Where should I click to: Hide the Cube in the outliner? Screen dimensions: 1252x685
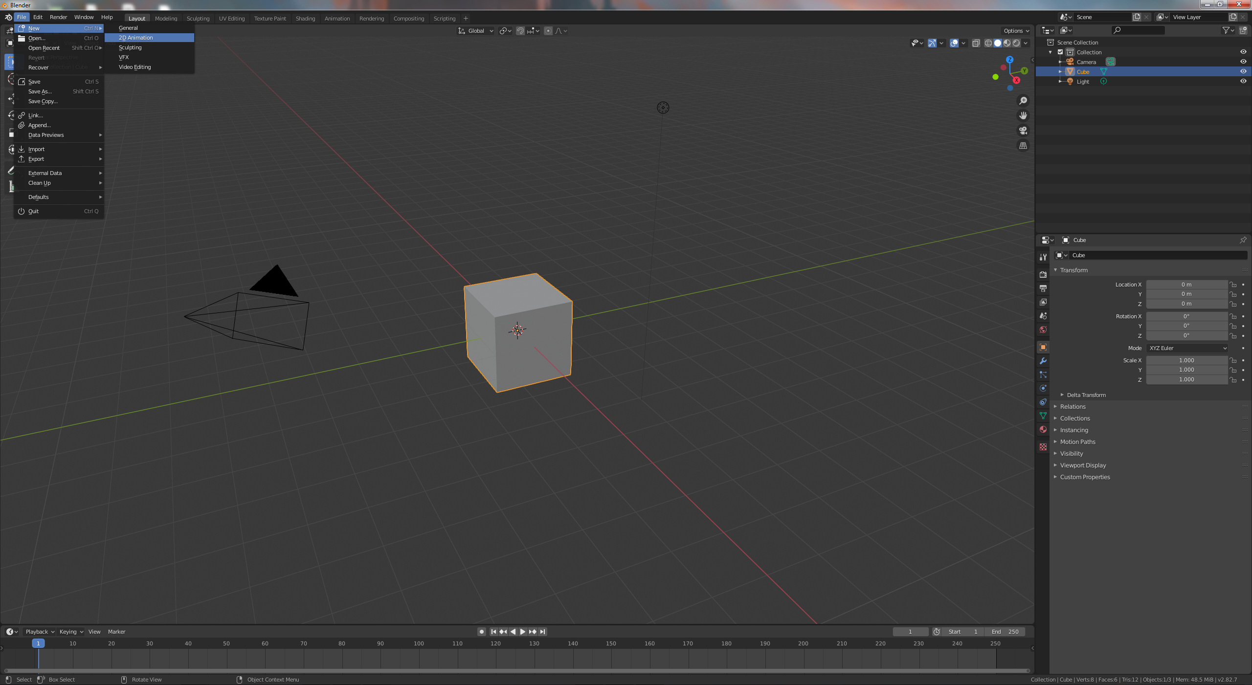pos(1243,71)
